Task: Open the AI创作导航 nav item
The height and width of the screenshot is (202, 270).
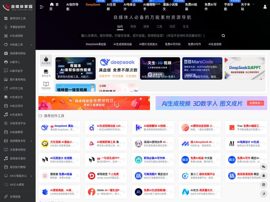Action: pyautogui.click(x=72, y=7)
